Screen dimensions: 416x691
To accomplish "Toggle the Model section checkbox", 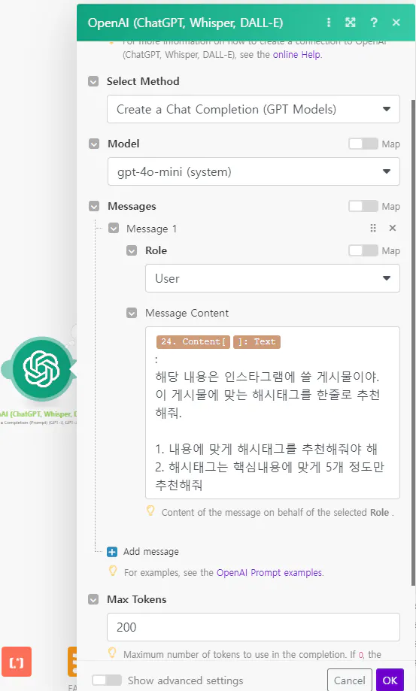I will [x=94, y=144].
